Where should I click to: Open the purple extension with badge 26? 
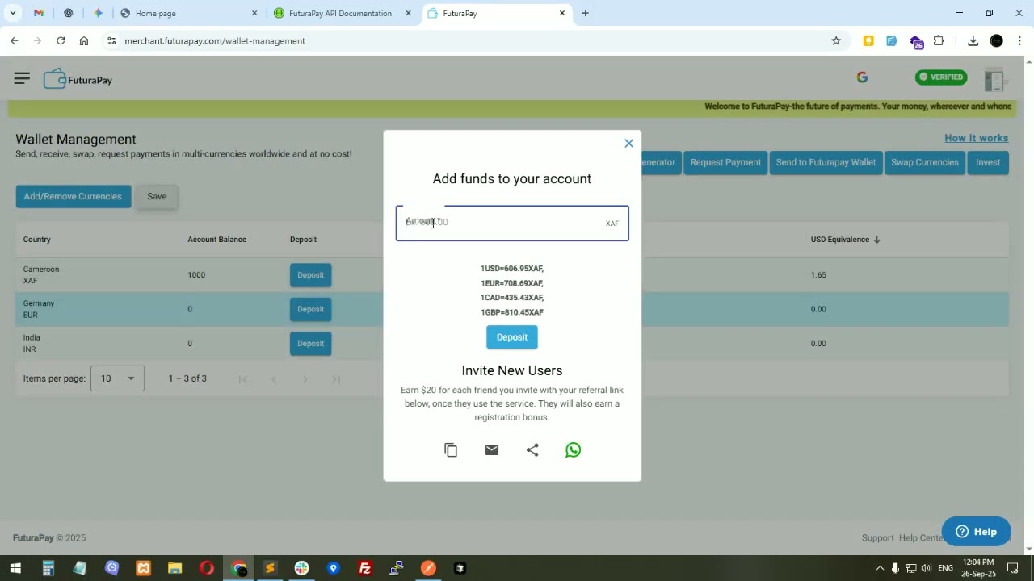916,41
